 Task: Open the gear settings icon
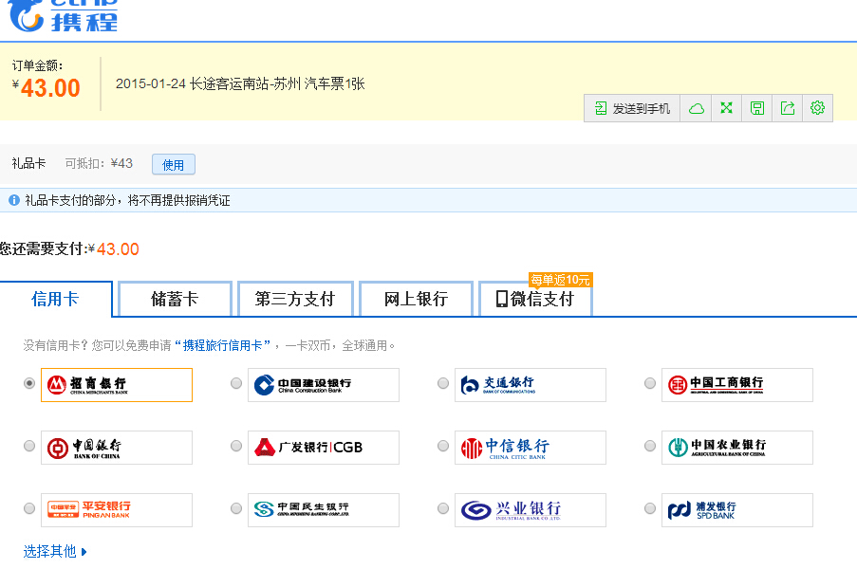coord(817,108)
